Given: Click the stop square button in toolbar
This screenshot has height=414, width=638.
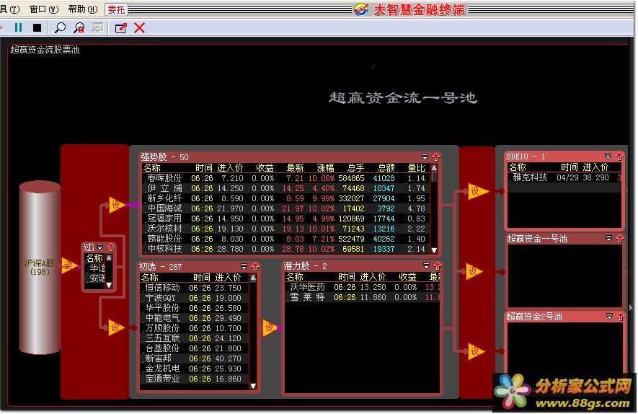Looking at the screenshot, I should click(37, 27).
